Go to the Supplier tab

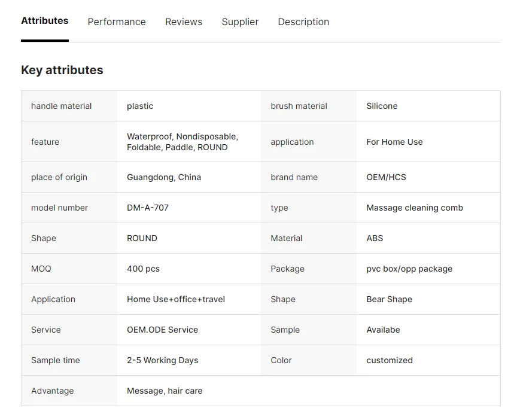point(240,22)
